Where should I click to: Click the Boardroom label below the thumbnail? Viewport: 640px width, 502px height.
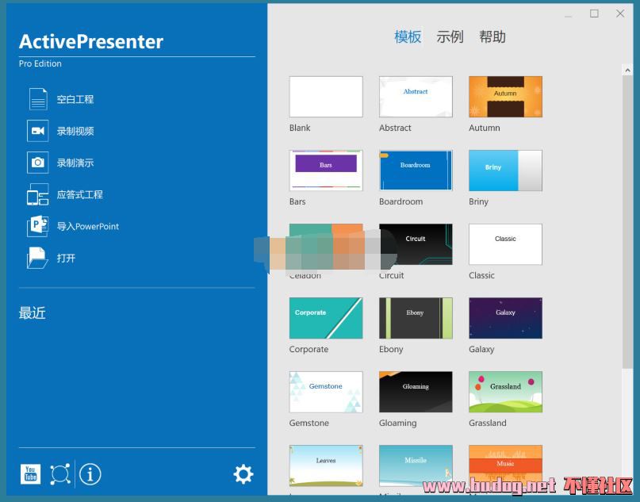[x=400, y=201]
